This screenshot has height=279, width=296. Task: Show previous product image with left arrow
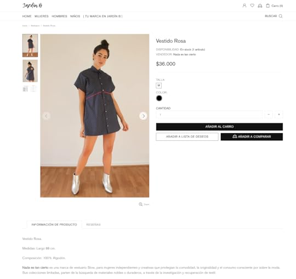tap(47, 116)
